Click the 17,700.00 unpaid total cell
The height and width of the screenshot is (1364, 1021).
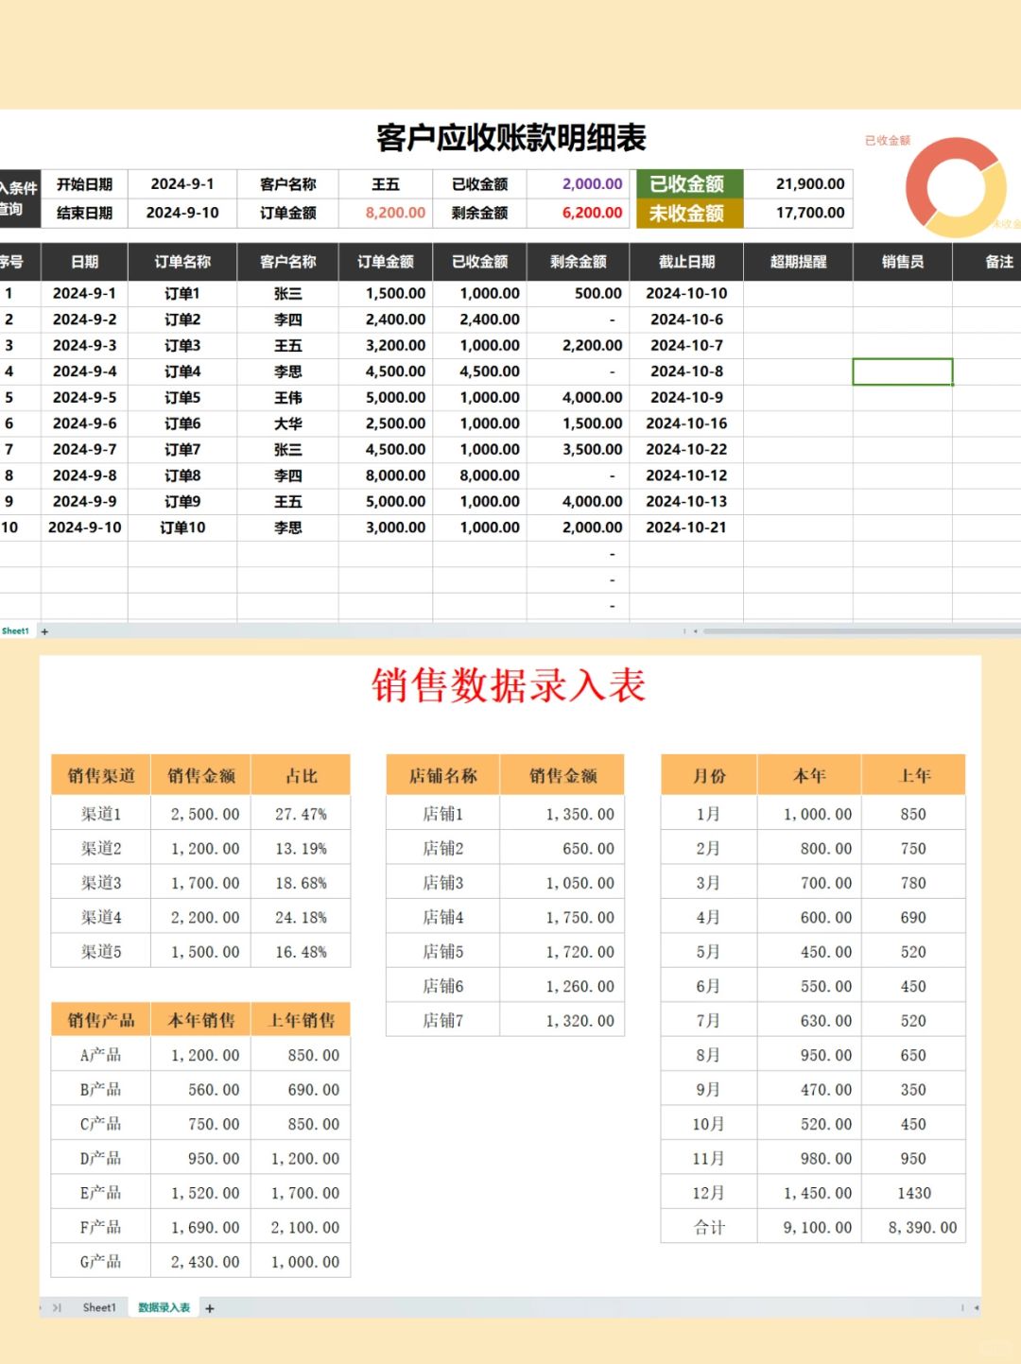pyautogui.click(x=799, y=214)
